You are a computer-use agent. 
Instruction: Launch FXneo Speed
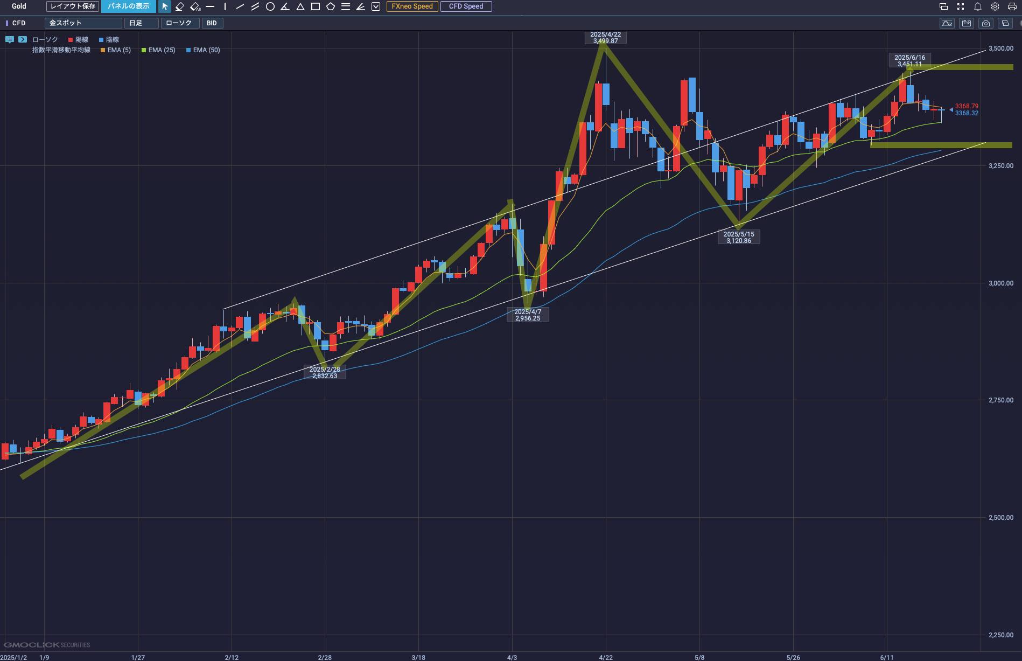(412, 6)
